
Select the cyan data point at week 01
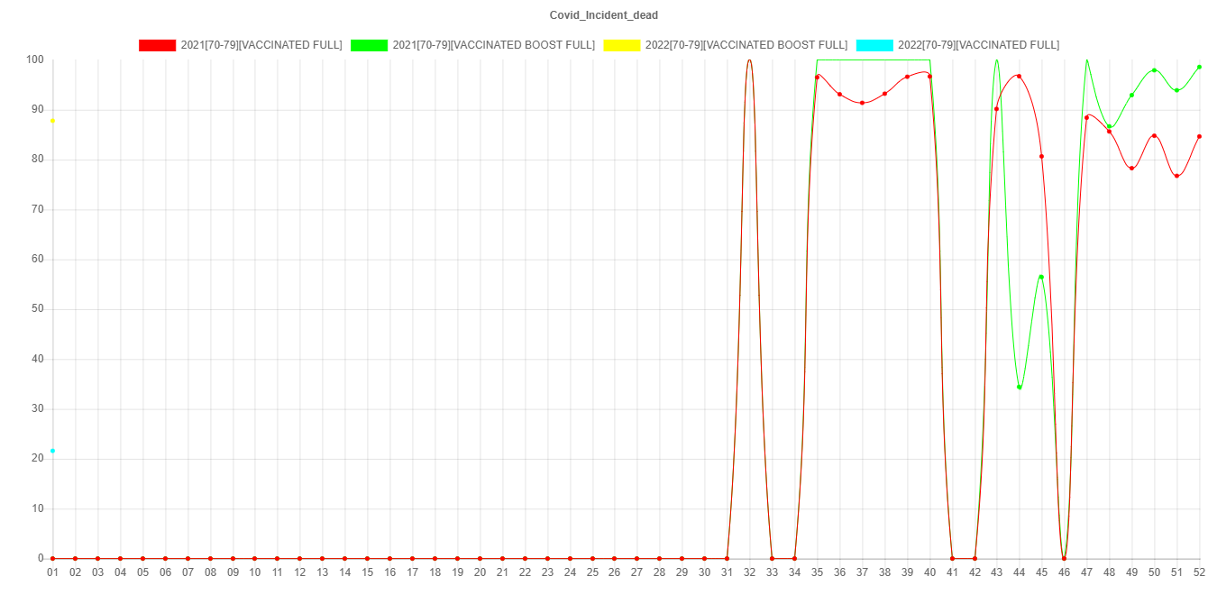[52, 451]
